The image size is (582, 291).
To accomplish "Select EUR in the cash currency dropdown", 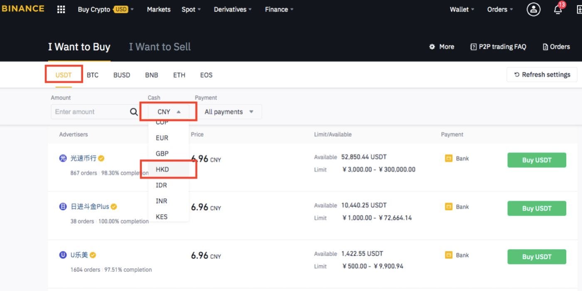I will (161, 138).
